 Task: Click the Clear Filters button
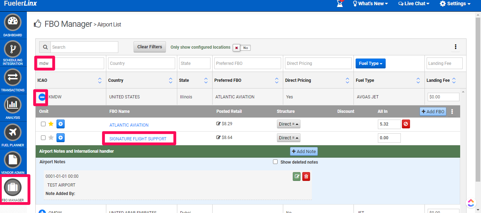pos(150,47)
